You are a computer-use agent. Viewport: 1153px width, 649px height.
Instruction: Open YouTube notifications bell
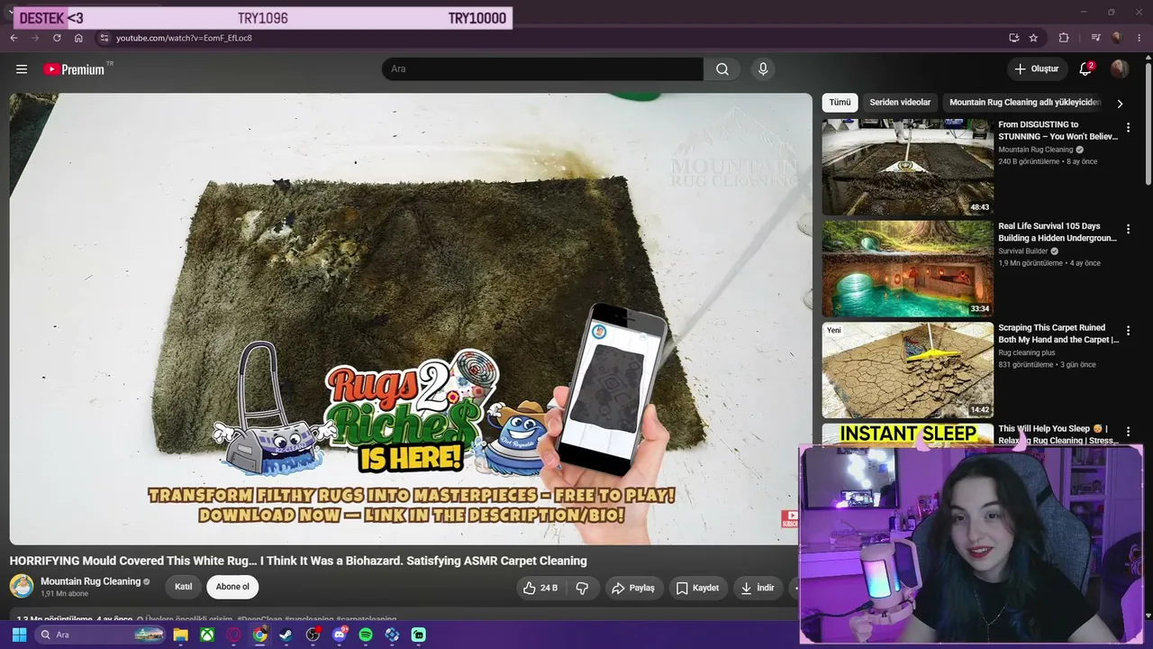pos(1085,69)
